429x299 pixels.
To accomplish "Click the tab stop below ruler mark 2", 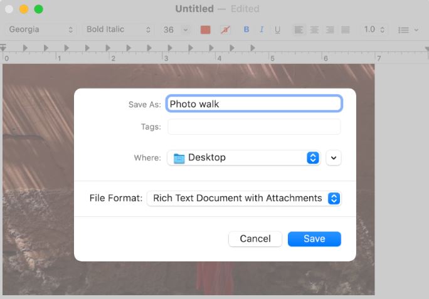I will tap(108, 48).
